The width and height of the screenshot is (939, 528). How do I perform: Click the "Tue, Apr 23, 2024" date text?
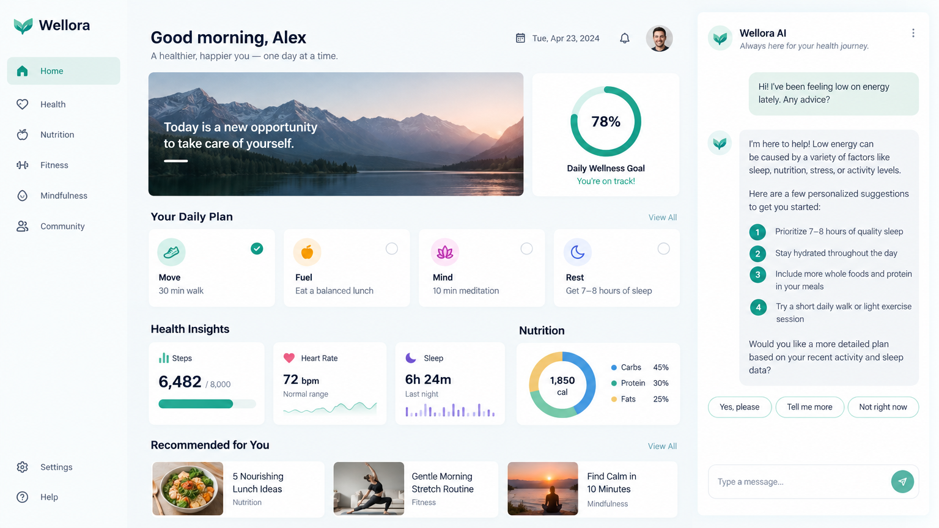click(x=566, y=38)
